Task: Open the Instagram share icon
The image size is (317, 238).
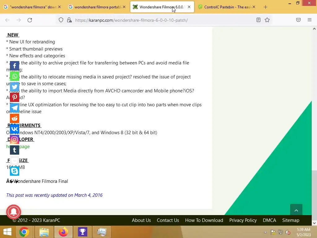Action: 15,139
